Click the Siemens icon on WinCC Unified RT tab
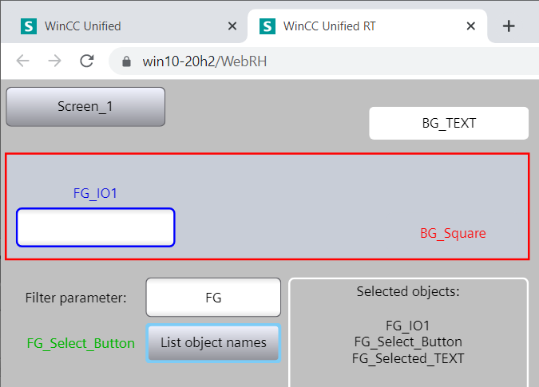The height and width of the screenshot is (387, 539). (x=267, y=26)
